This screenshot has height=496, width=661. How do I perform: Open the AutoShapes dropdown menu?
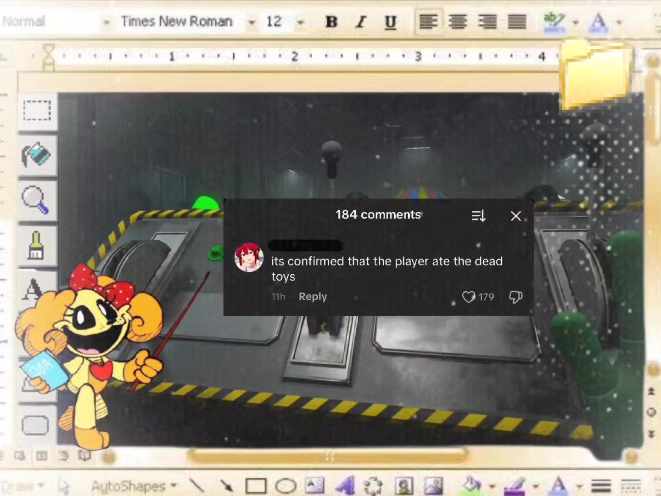coord(133,486)
